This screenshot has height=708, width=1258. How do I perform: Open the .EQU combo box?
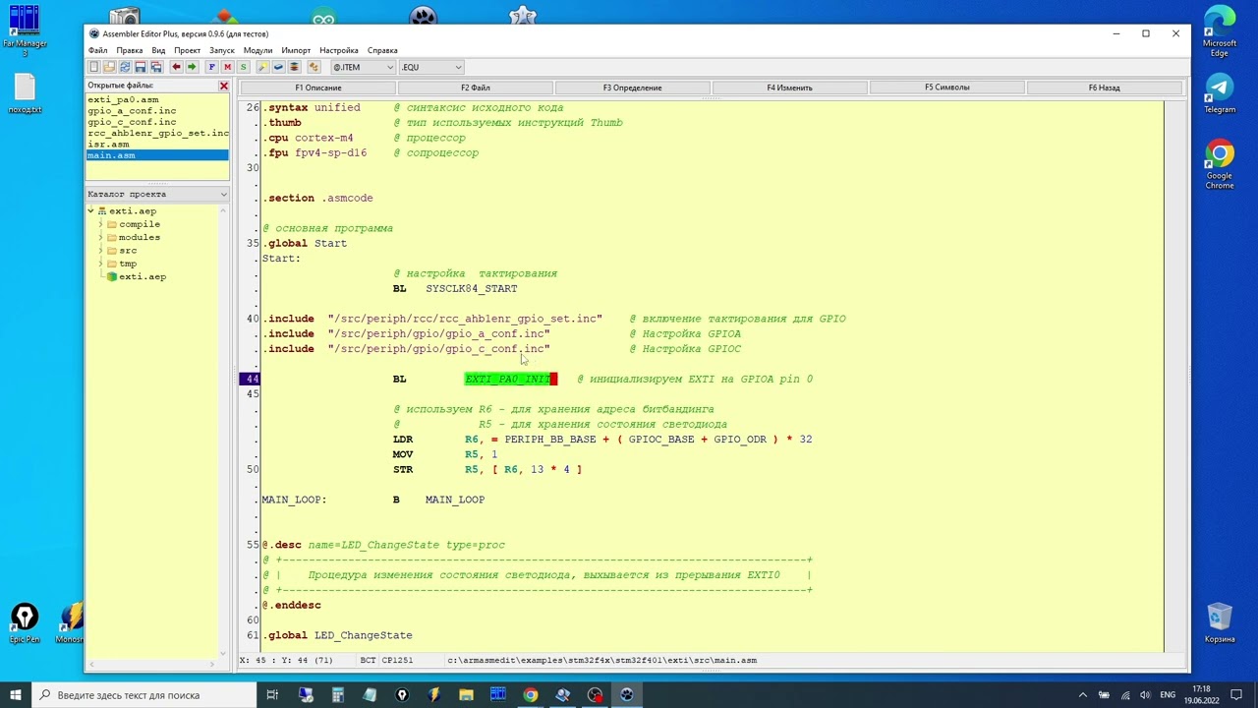(x=430, y=67)
